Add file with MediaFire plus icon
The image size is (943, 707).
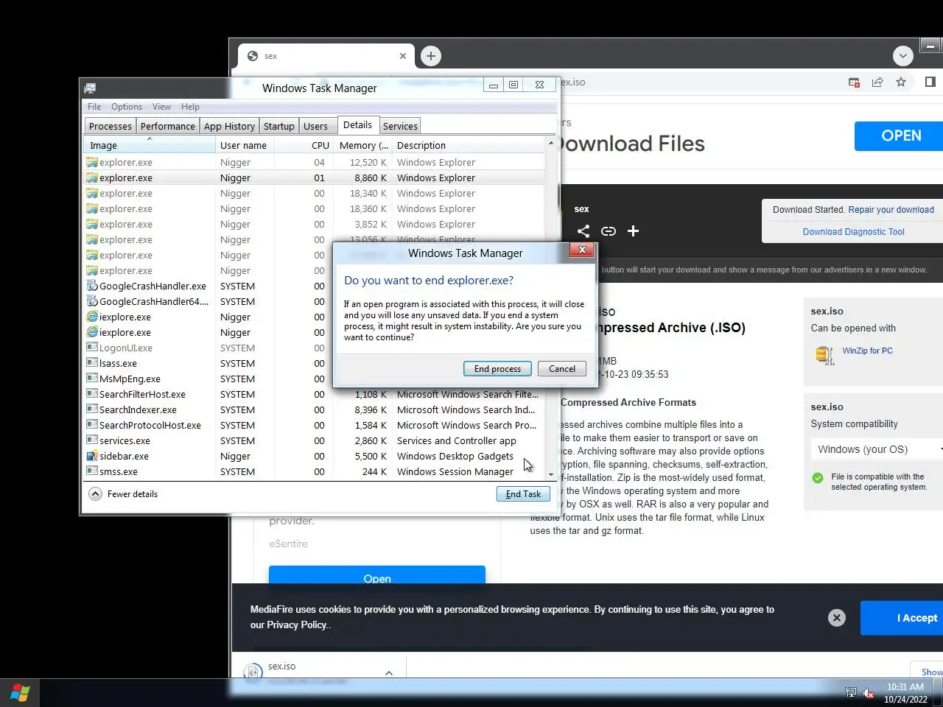click(x=633, y=231)
